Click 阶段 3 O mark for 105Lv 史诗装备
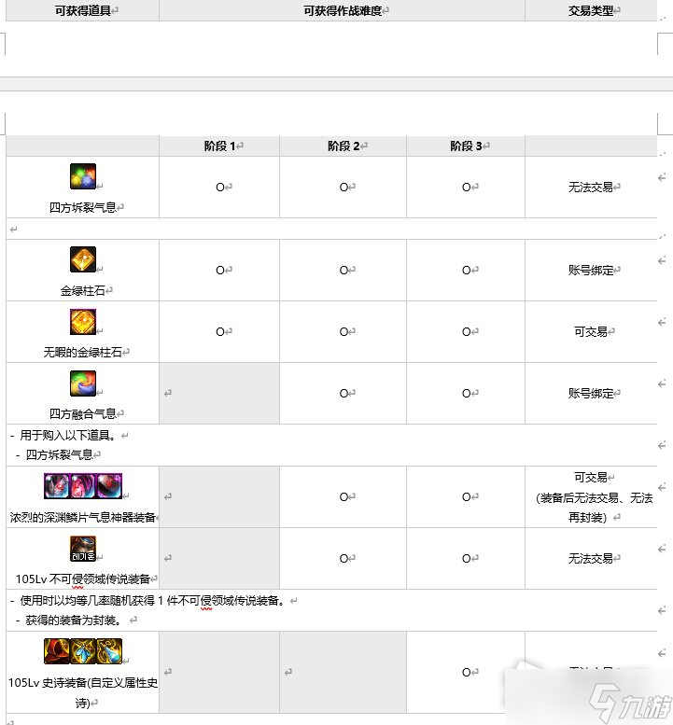 click(x=466, y=673)
